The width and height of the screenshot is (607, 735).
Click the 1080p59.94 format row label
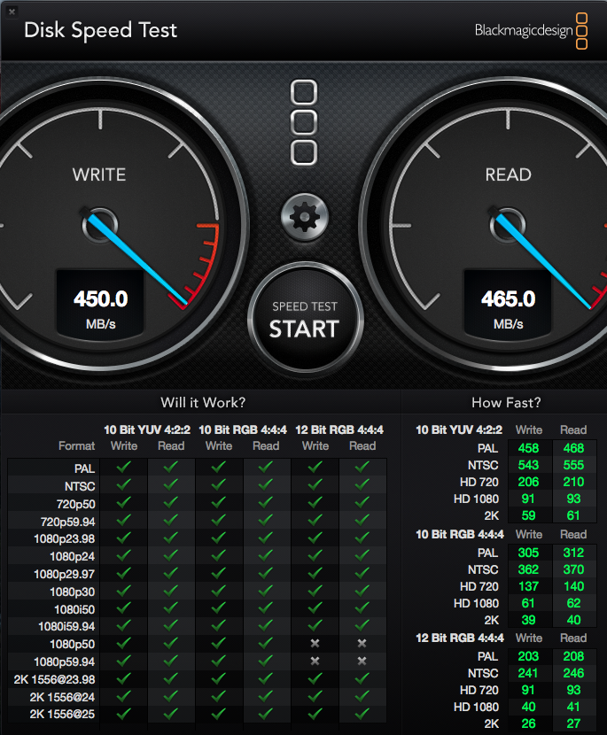pos(65,661)
